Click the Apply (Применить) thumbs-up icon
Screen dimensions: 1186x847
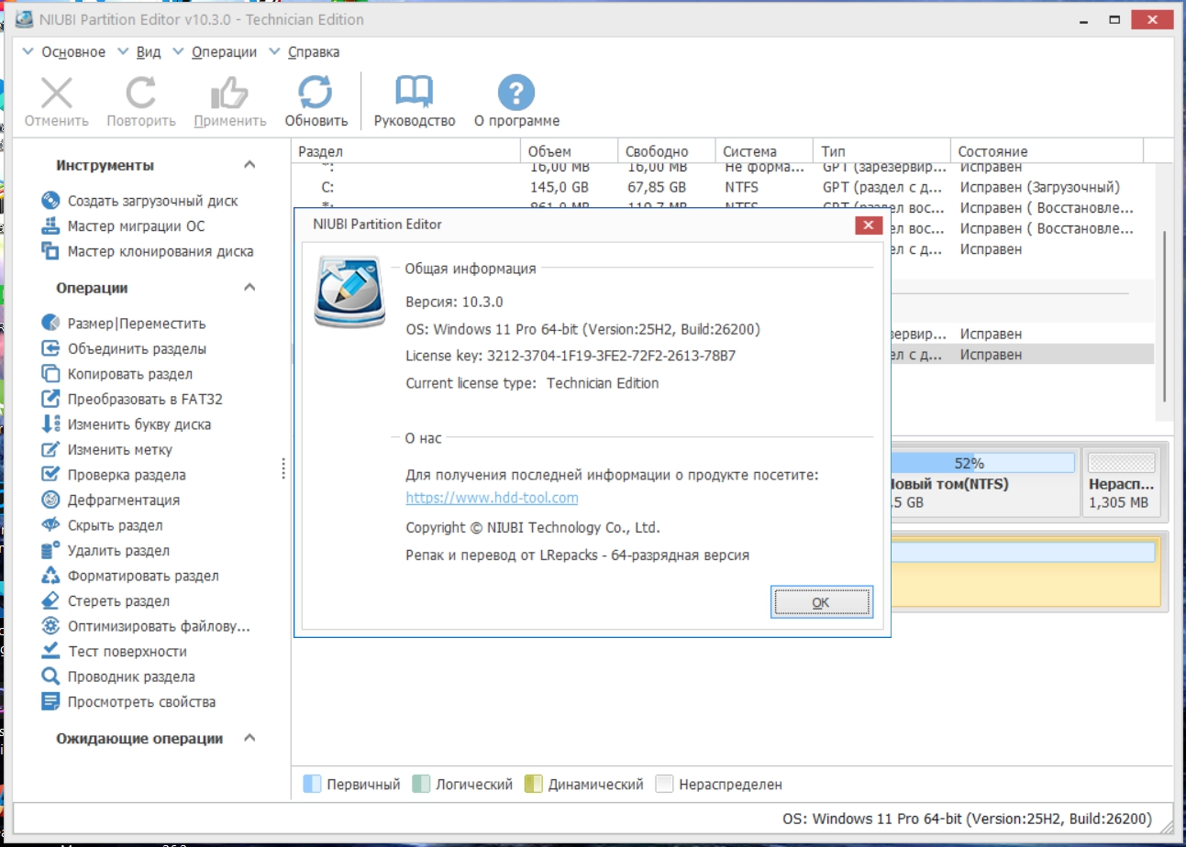coord(229,93)
